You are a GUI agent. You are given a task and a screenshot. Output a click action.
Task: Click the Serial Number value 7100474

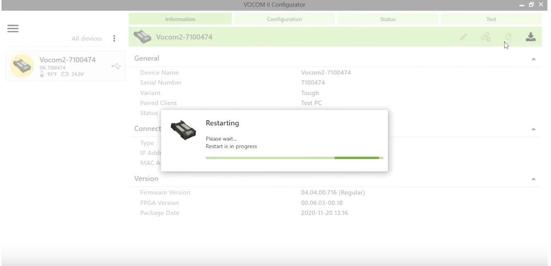(x=313, y=82)
